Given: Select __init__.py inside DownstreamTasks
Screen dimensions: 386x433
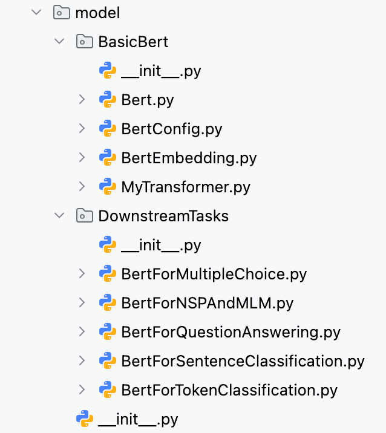Looking at the screenshot, I should pos(161,245).
